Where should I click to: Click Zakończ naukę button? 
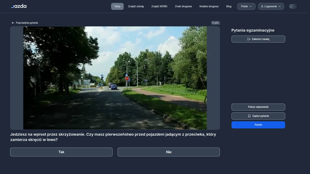click(258, 39)
